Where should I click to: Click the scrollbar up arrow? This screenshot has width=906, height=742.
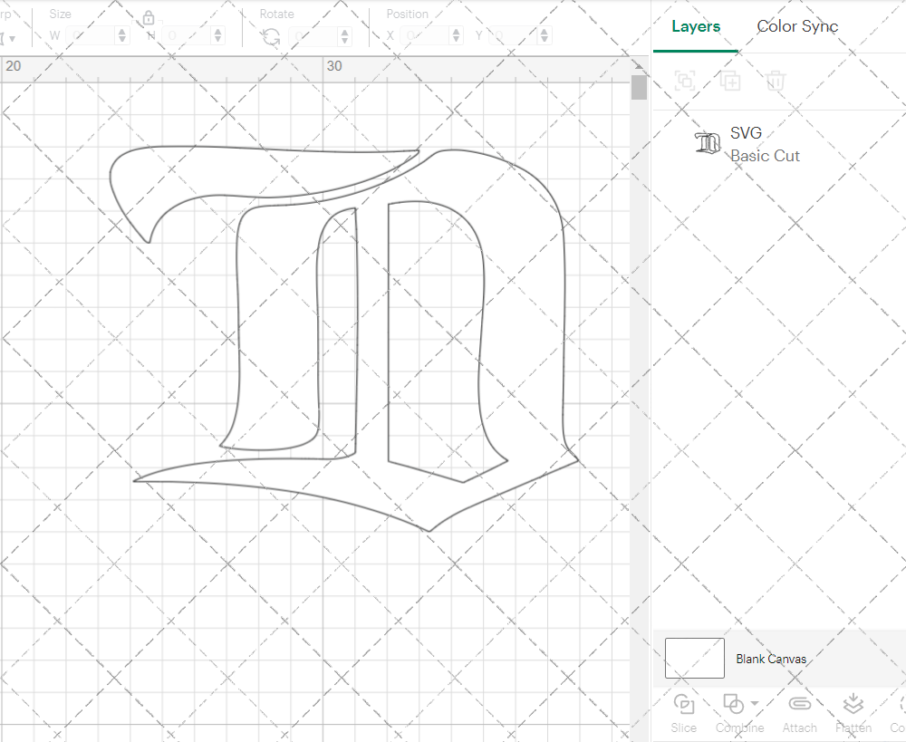(639, 65)
